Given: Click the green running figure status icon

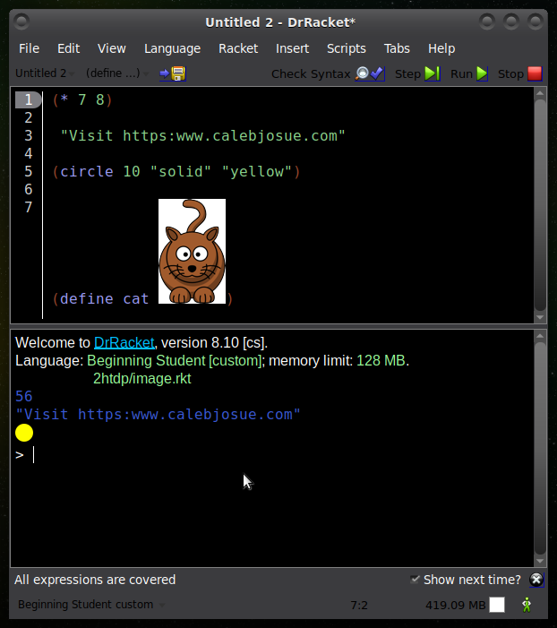Looking at the screenshot, I should (x=527, y=605).
